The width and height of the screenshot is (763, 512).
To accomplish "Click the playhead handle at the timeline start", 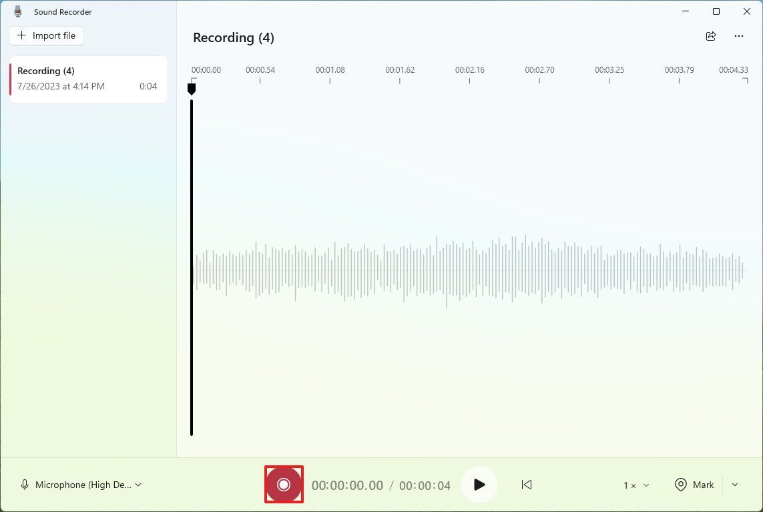I will 192,88.
